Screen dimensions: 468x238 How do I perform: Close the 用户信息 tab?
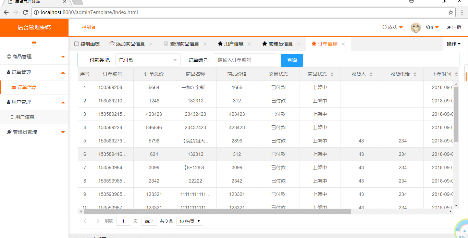click(249, 44)
